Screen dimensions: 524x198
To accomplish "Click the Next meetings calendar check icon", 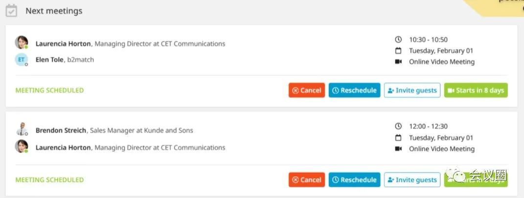I will [x=11, y=10].
